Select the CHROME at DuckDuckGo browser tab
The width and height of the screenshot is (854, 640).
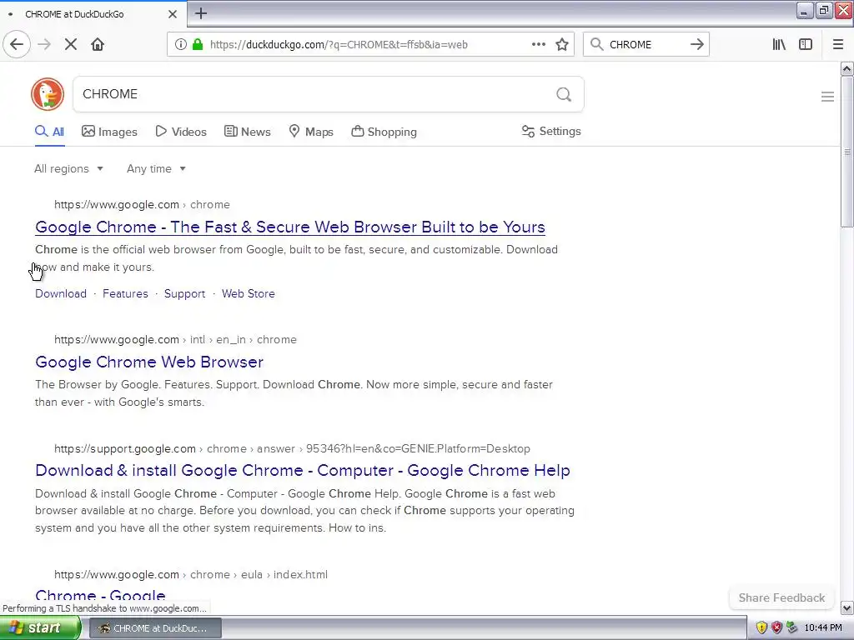(x=93, y=14)
